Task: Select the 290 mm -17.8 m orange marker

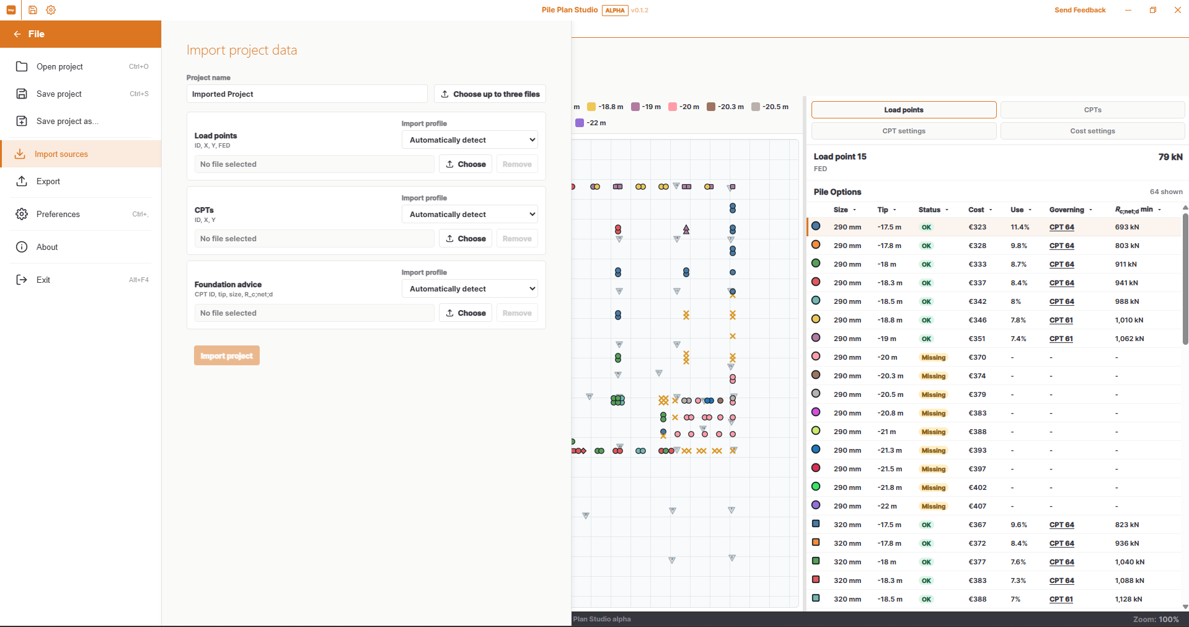Action: [816, 245]
